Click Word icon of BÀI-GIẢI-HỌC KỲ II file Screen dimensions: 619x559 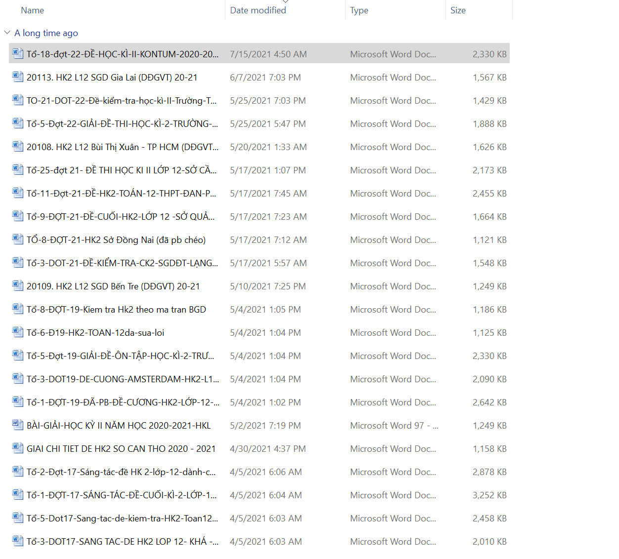coord(18,425)
